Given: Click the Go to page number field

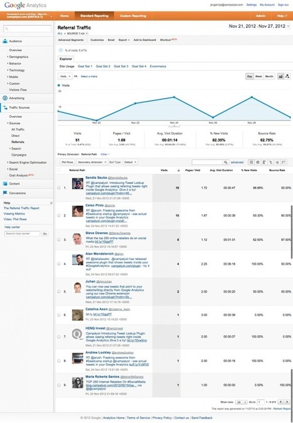Looking at the screenshot, I should pos(260,402).
